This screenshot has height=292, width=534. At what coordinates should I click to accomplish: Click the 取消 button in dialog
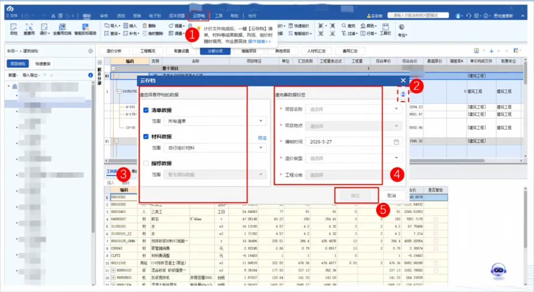click(x=392, y=196)
